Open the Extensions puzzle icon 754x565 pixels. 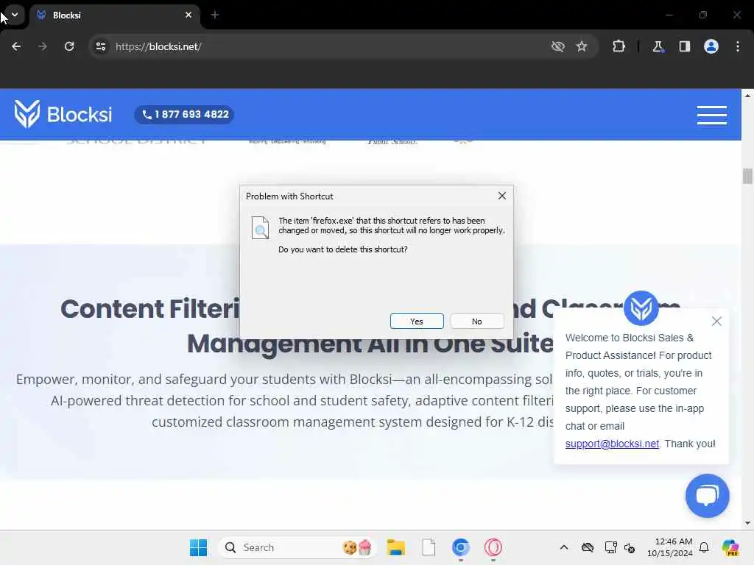[619, 46]
